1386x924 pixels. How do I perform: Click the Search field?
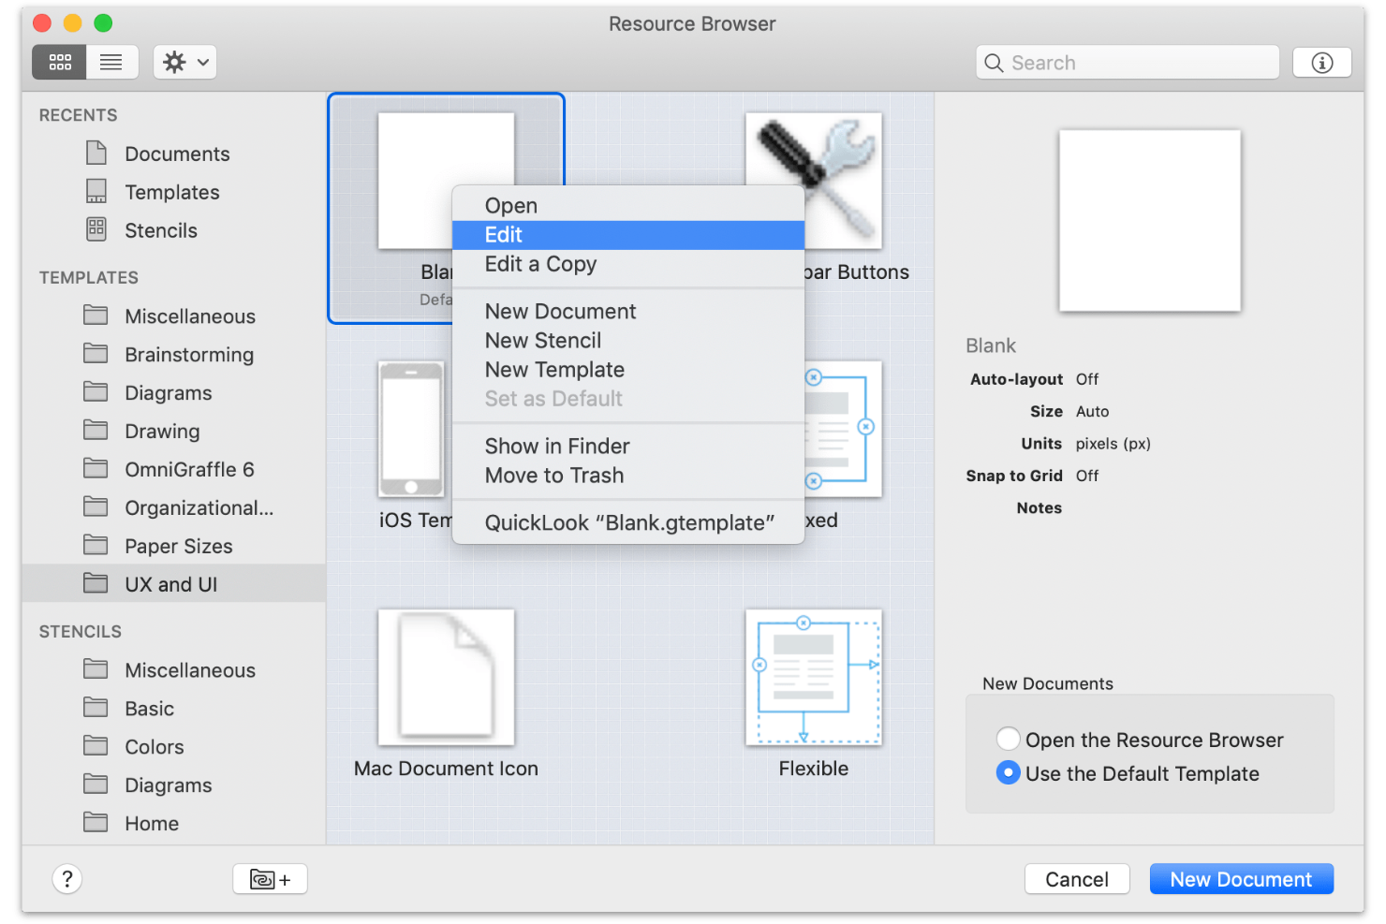click(1127, 63)
